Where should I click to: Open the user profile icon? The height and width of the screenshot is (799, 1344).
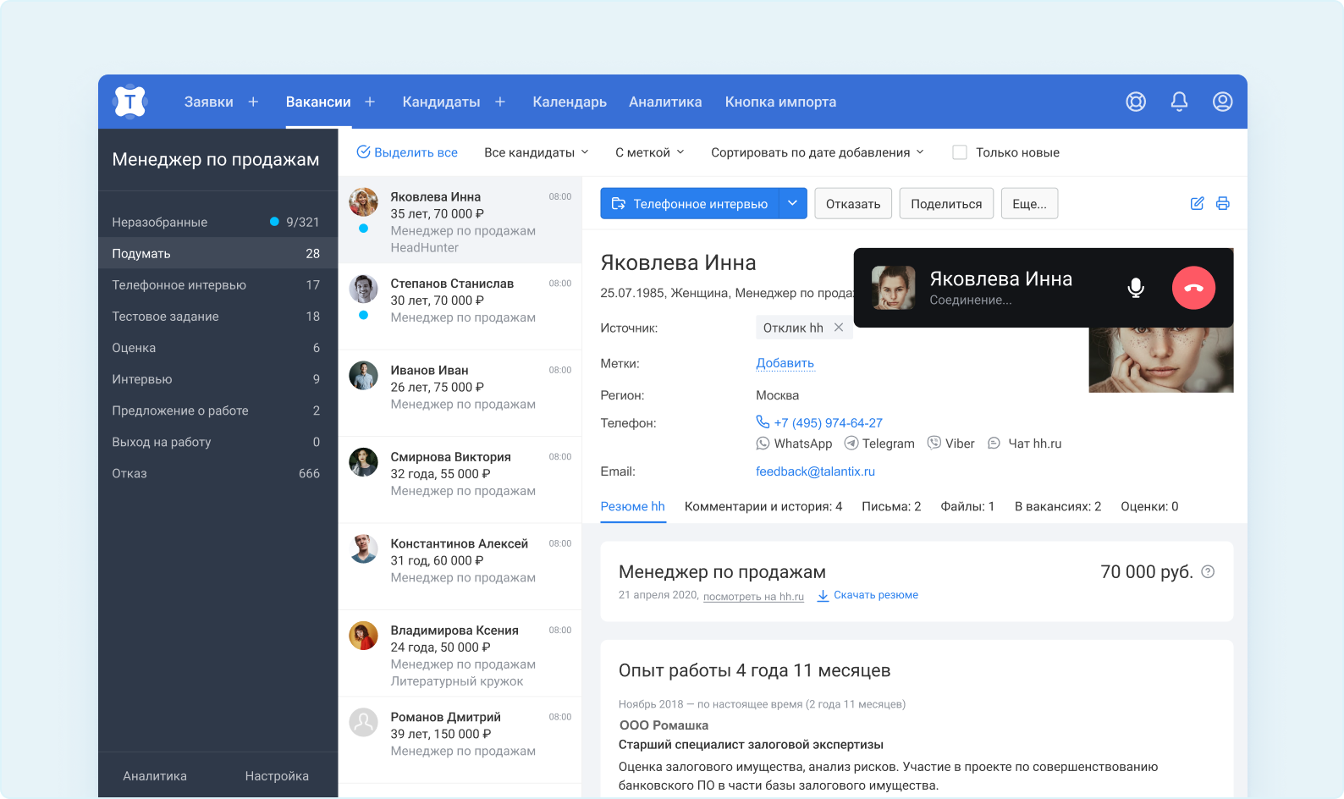[1222, 102]
